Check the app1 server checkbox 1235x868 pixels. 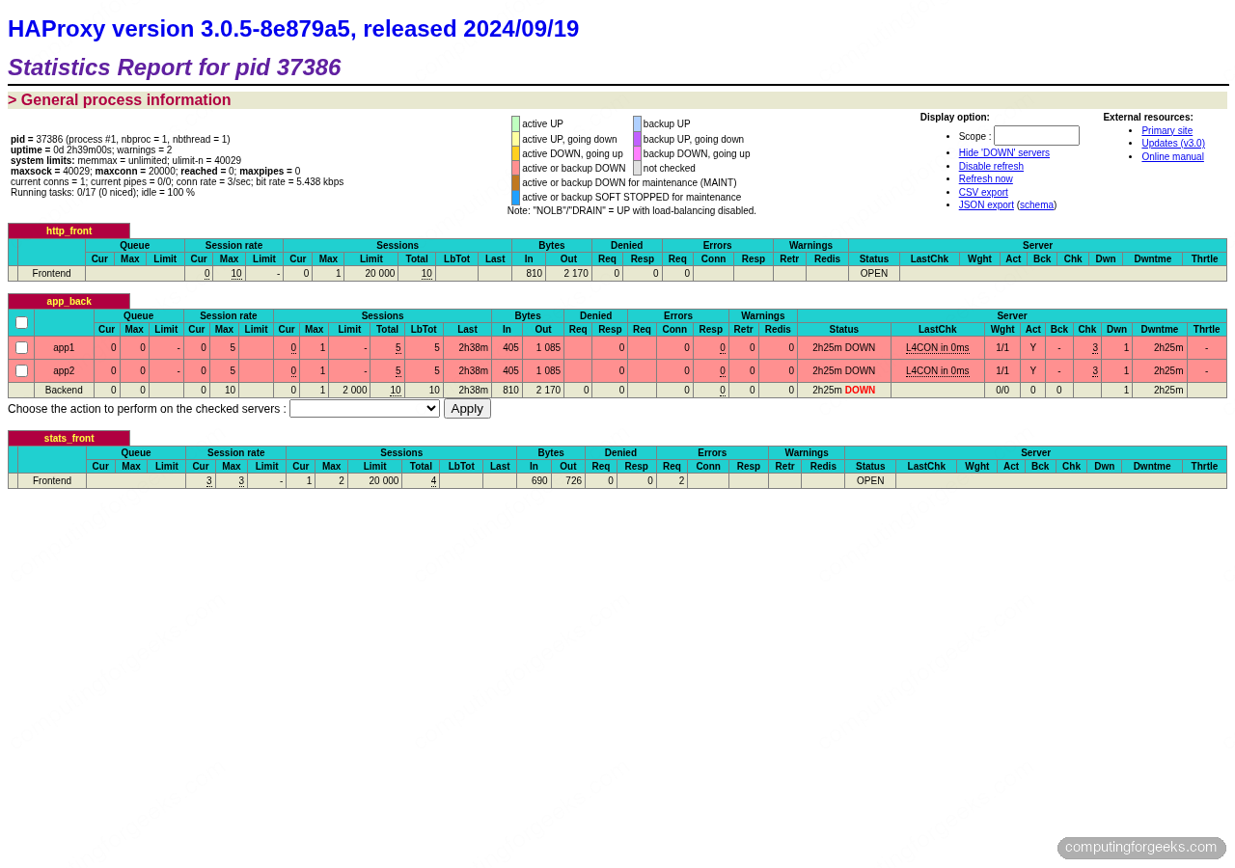(x=21, y=347)
